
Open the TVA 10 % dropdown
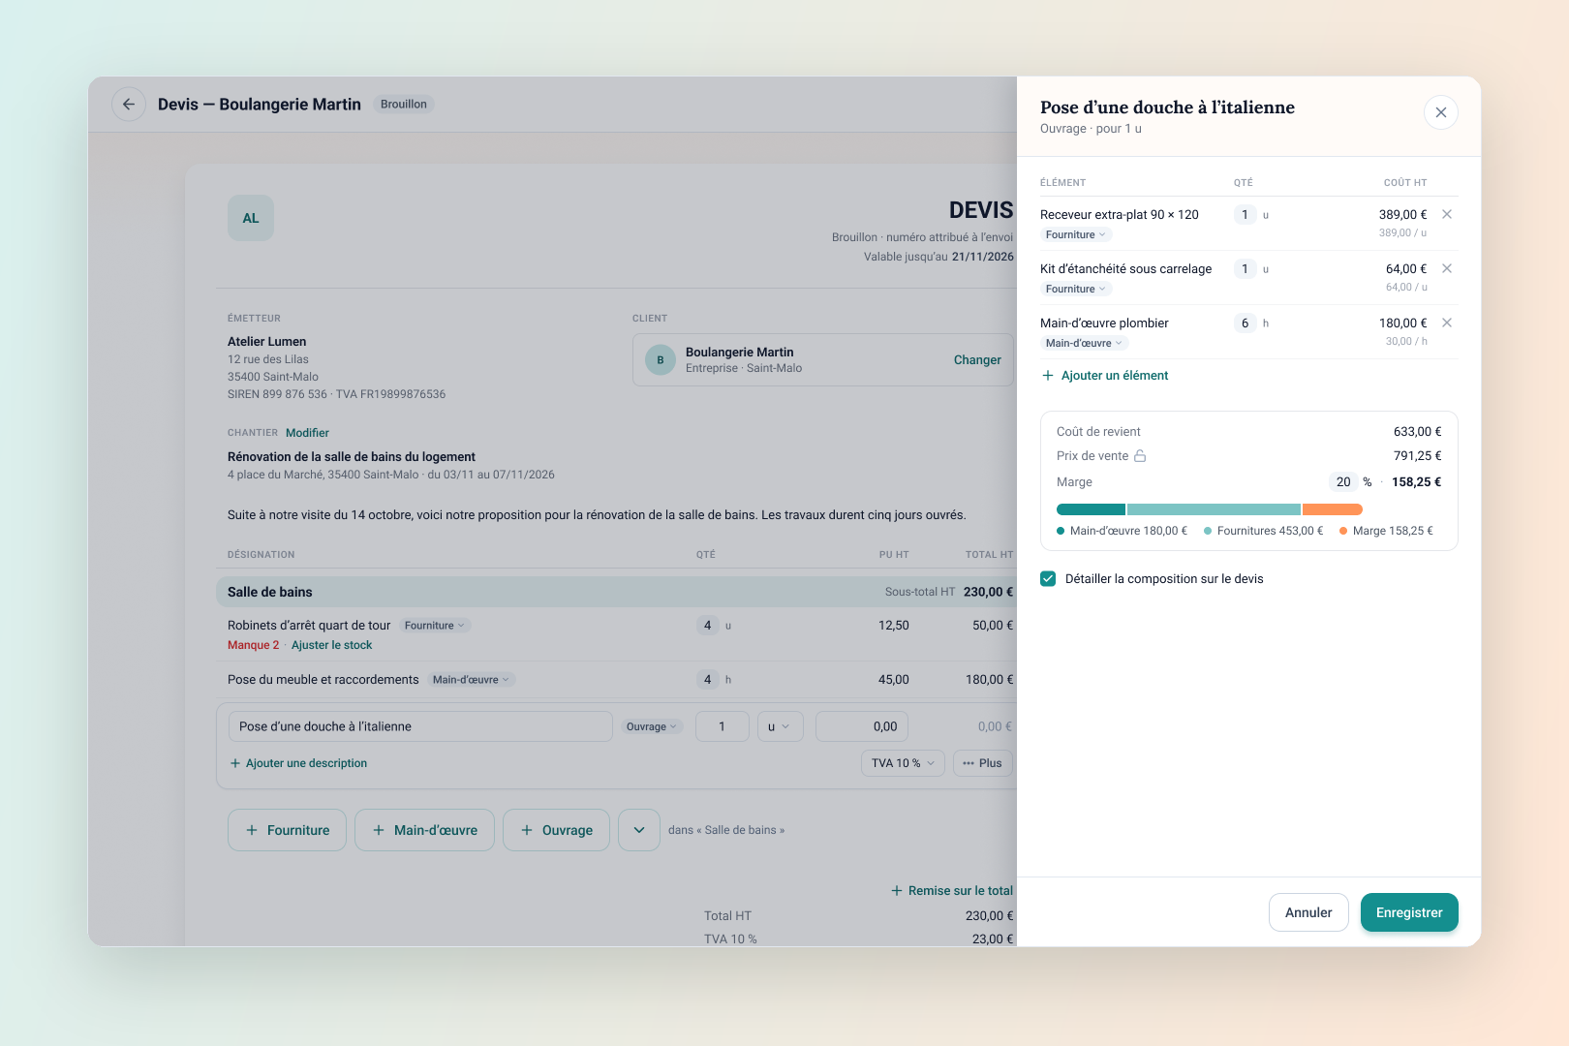(903, 763)
